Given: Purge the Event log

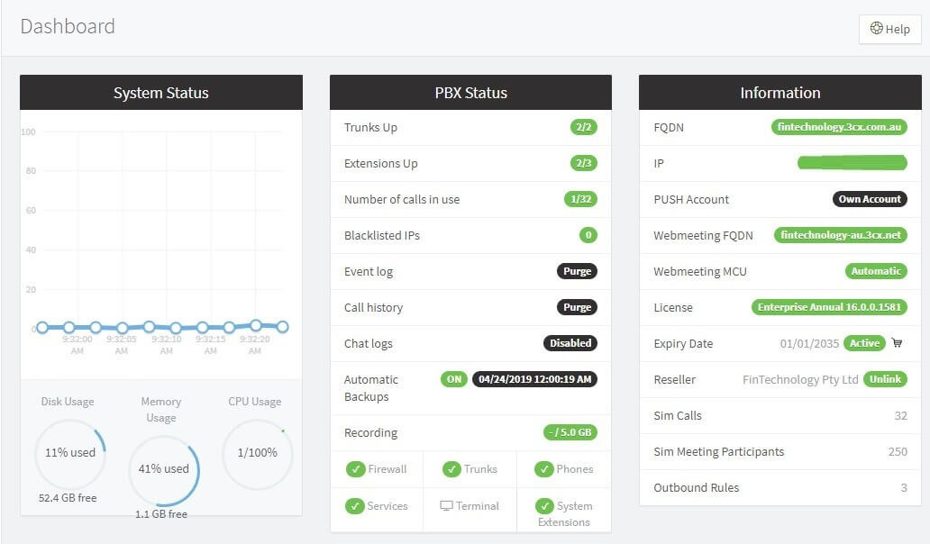Looking at the screenshot, I should pos(577,271).
